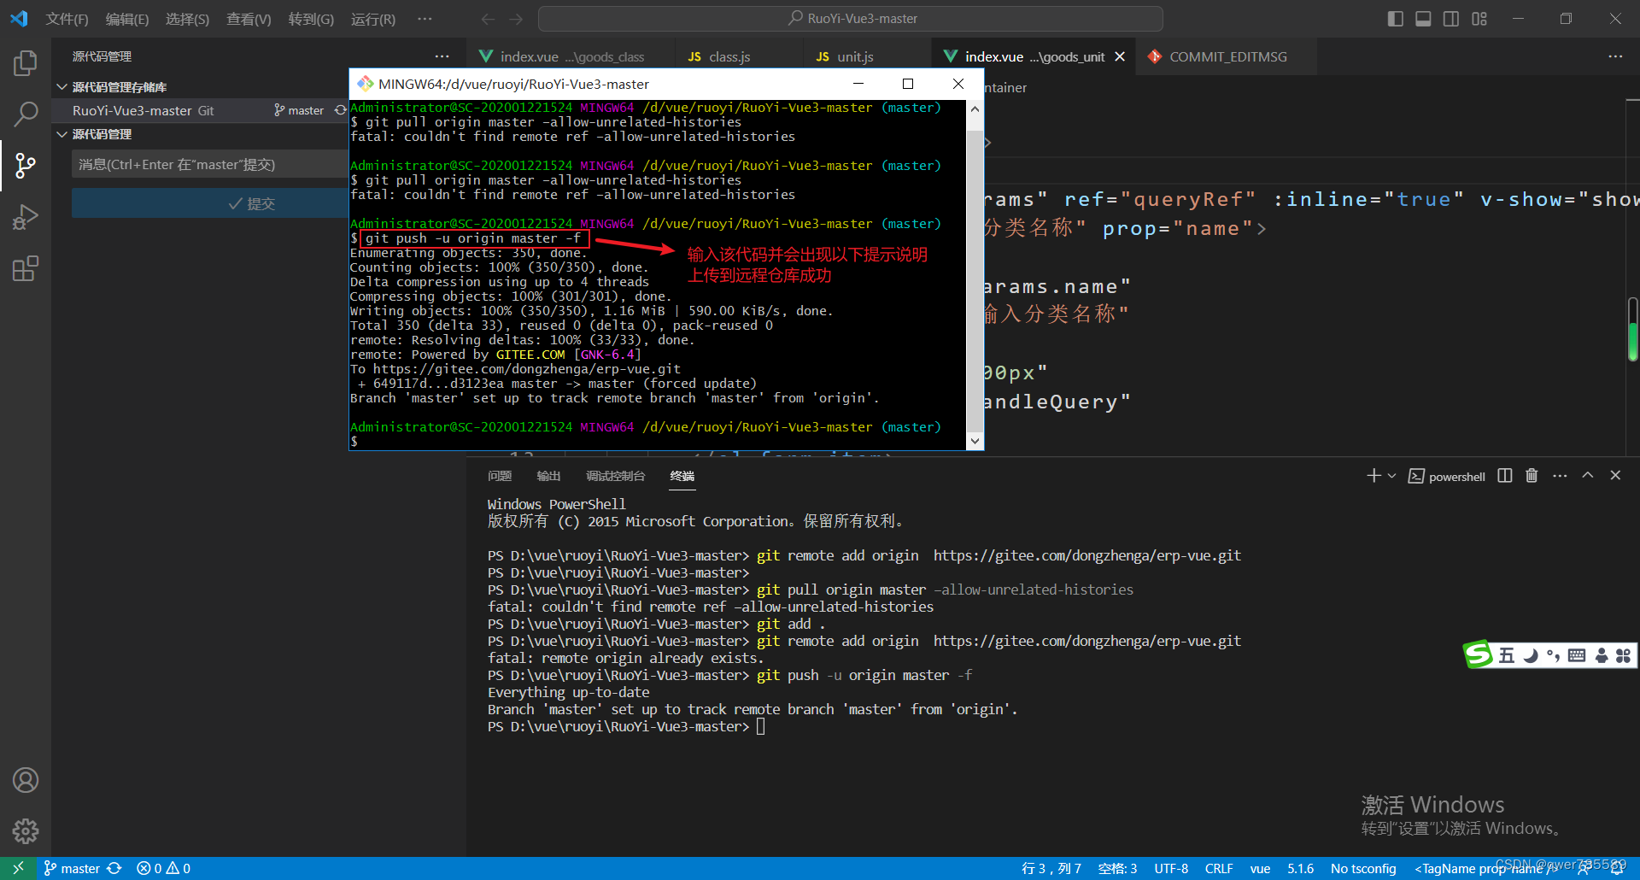Toggle the primary side bar layout icon
Image resolution: width=1640 pixels, height=880 pixels.
1396,19
